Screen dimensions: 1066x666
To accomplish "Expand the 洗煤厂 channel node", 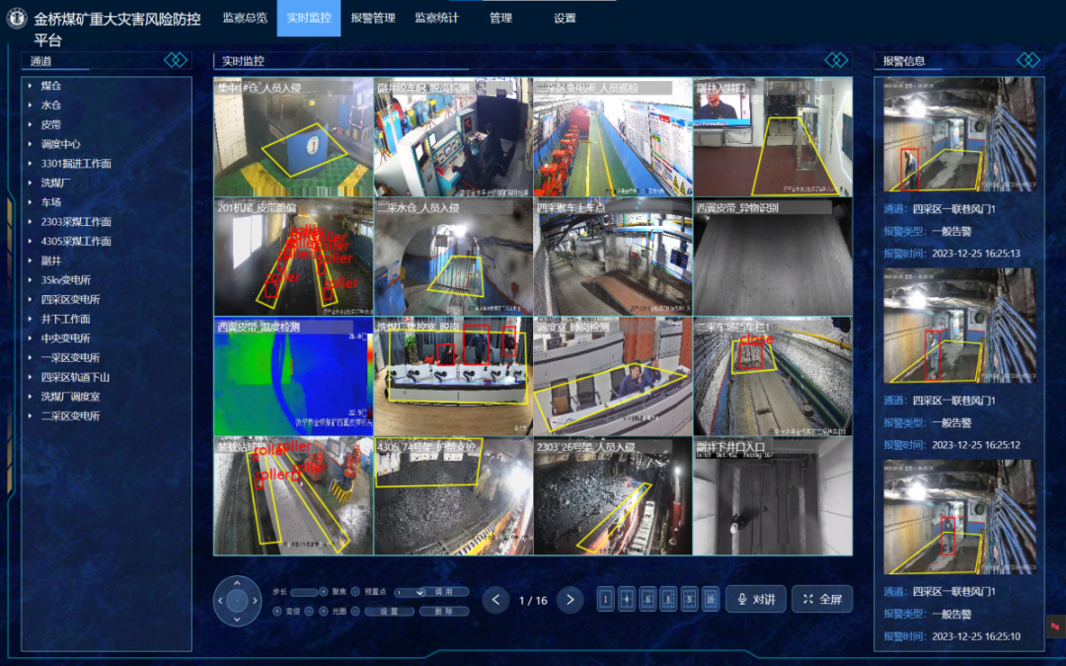I will (30, 183).
